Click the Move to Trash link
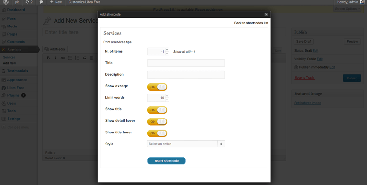This screenshot has width=367, height=185. click(x=304, y=78)
